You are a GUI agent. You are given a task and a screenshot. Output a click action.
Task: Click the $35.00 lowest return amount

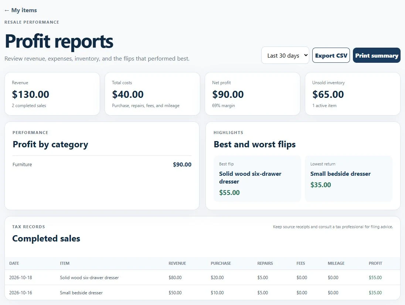(320, 185)
